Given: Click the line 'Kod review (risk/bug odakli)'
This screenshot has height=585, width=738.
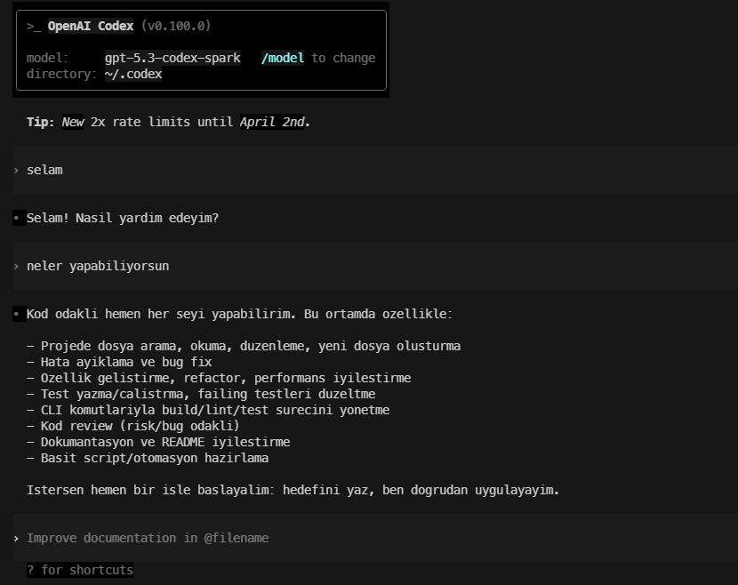Looking at the screenshot, I should (x=133, y=426).
